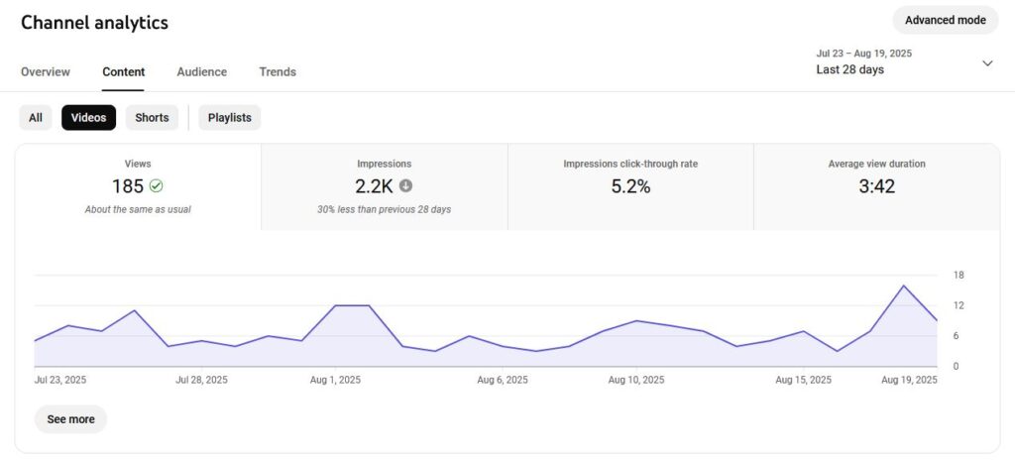Click the See more button
Screen dimensions: 1015x460
click(70, 419)
